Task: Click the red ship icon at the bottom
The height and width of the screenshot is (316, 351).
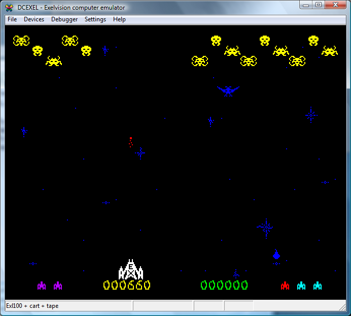Action: click(285, 286)
